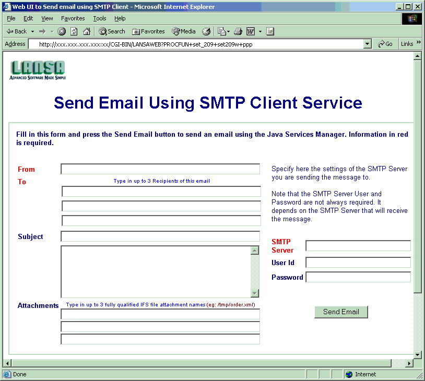Minimize the browser window

coord(399,7)
